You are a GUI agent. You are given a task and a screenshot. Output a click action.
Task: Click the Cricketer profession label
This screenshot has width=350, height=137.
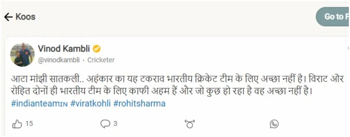[101, 60]
